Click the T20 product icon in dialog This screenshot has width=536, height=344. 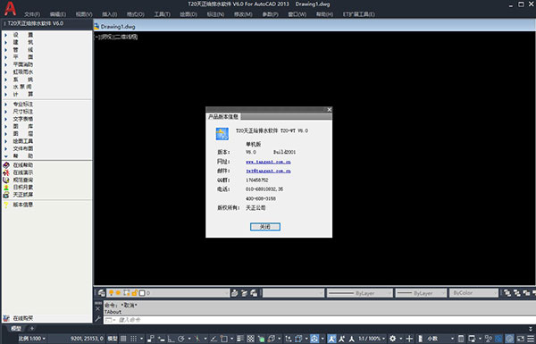tap(222, 134)
